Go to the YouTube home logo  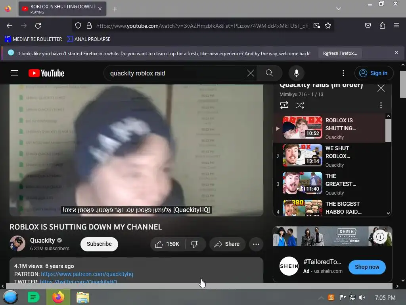46,73
